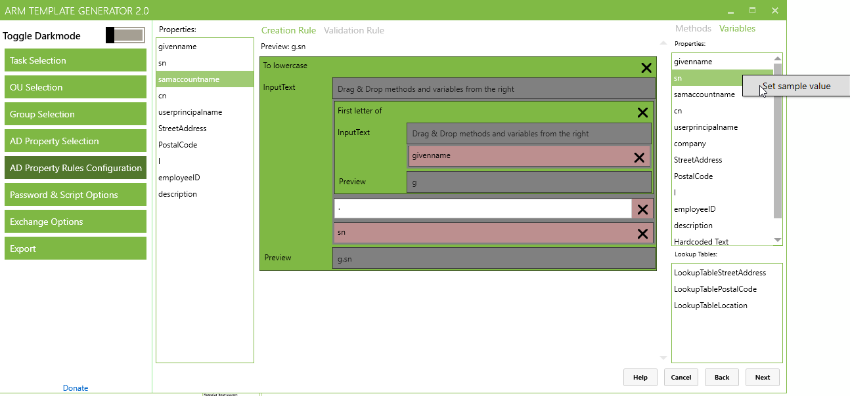Select description in left Properties list

coord(205,194)
